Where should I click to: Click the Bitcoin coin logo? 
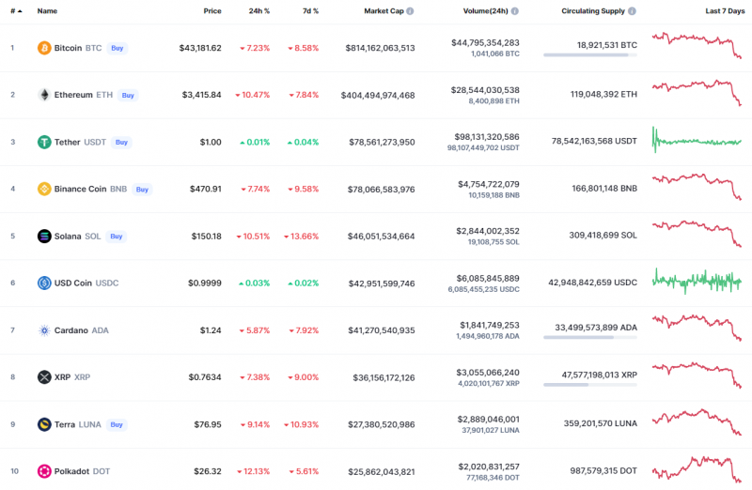[44, 48]
